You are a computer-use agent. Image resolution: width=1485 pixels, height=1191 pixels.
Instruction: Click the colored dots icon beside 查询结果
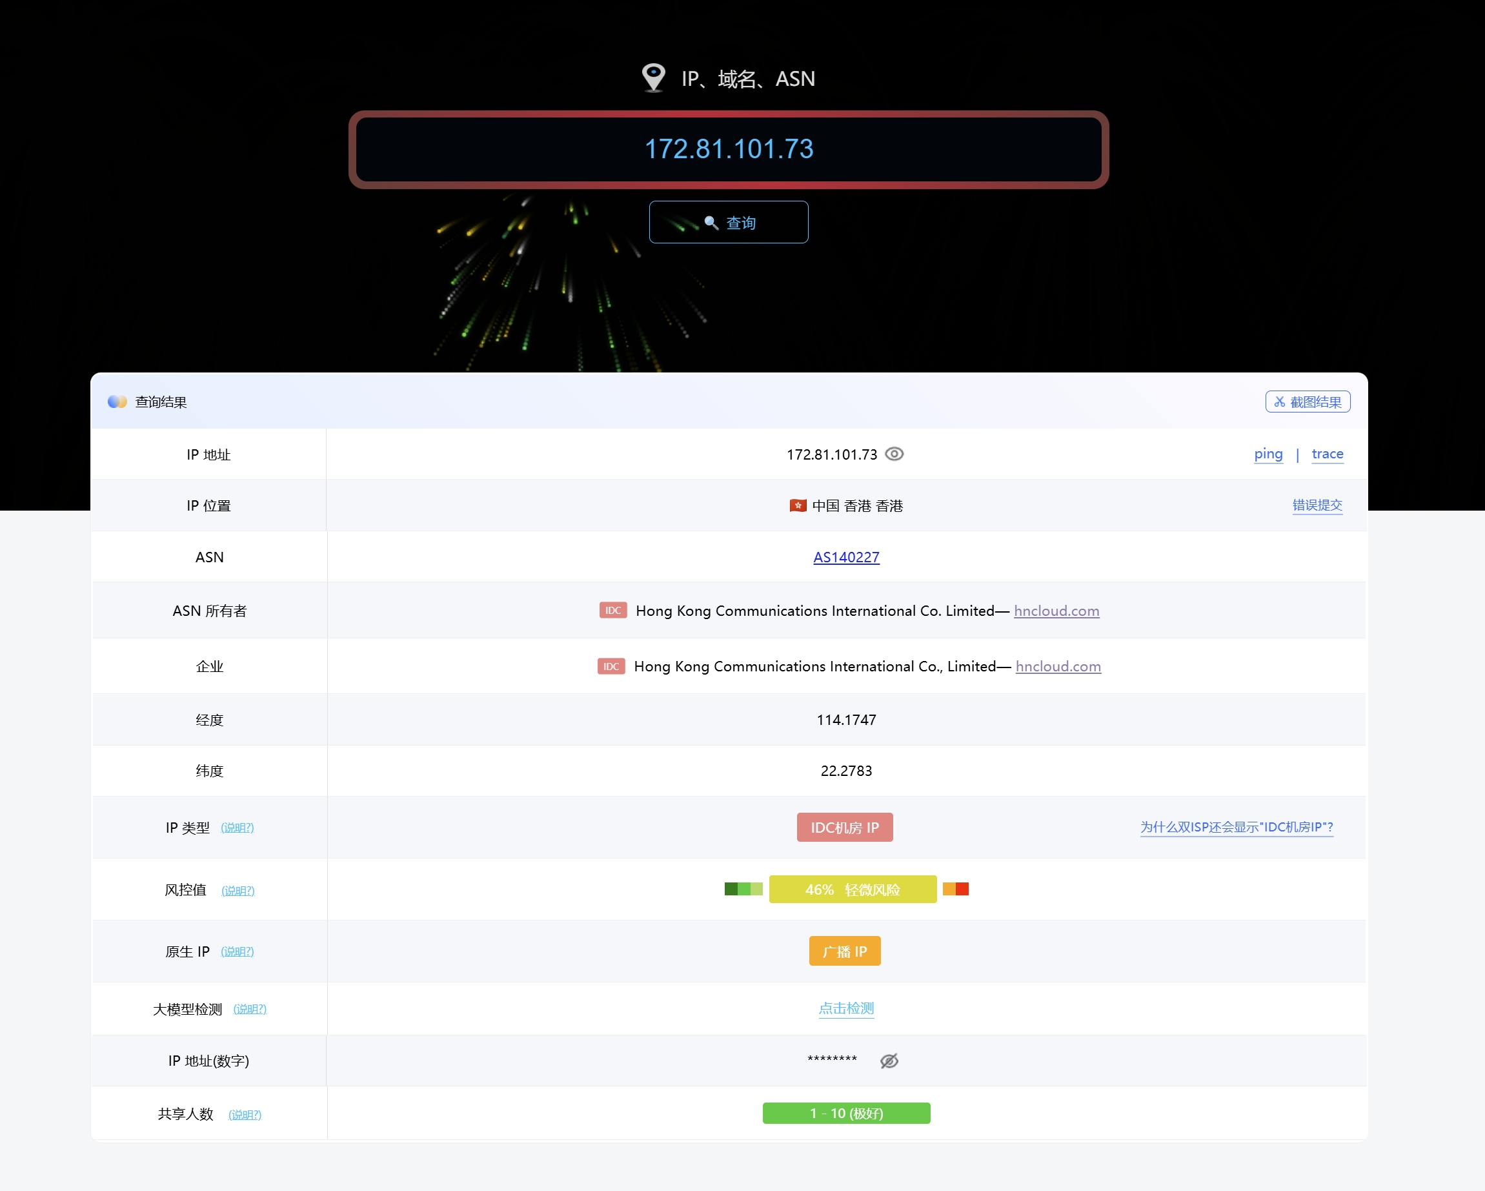click(x=117, y=402)
